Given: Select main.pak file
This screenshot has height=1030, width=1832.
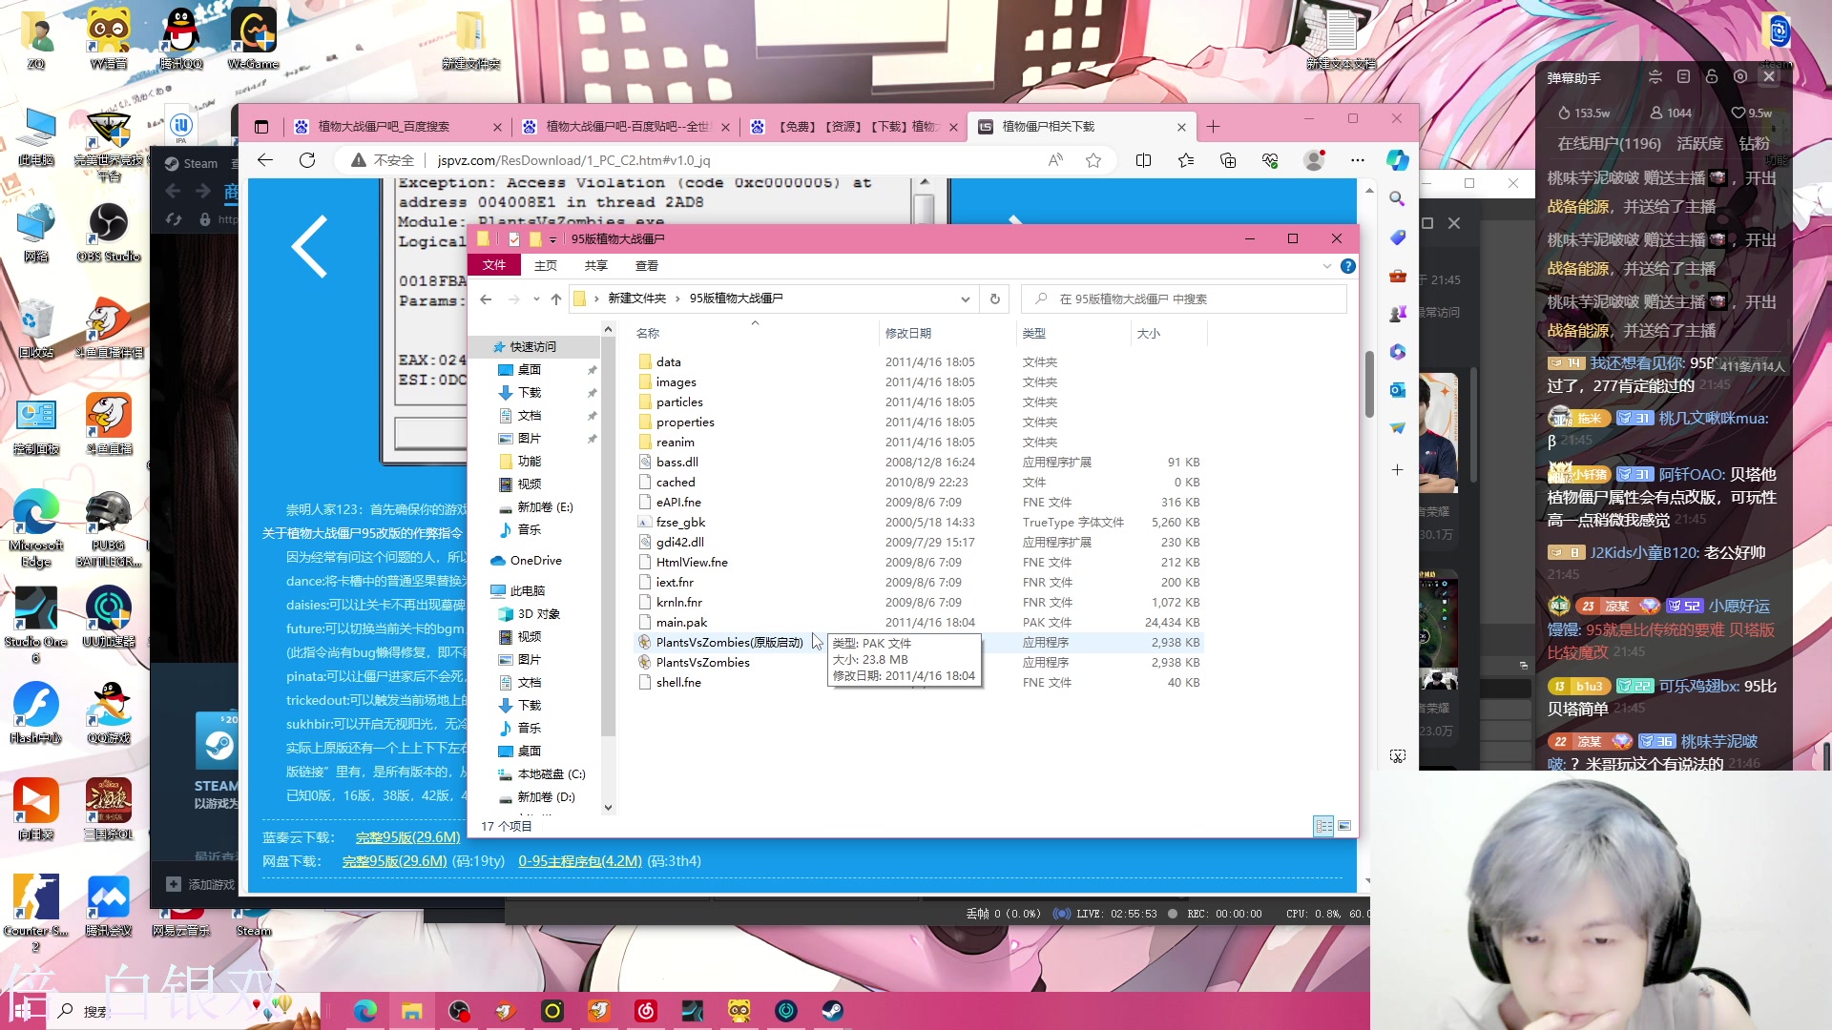Looking at the screenshot, I should (681, 623).
